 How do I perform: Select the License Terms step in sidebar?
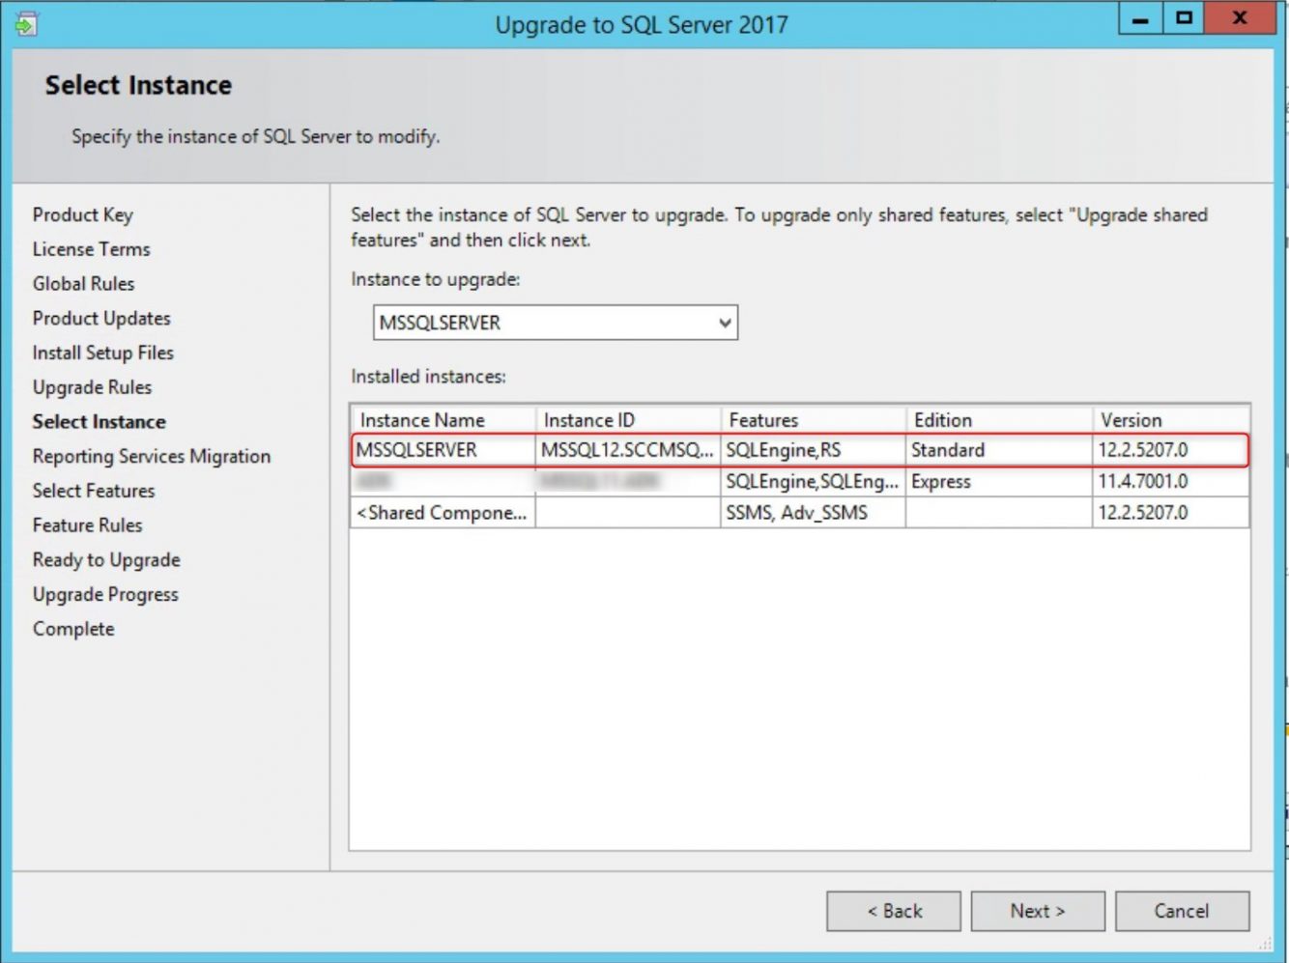tap(91, 248)
